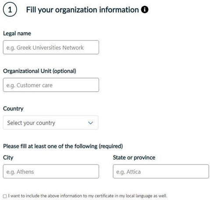Select the 'e.g. Customer care' placeholder text

pos(29,86)
